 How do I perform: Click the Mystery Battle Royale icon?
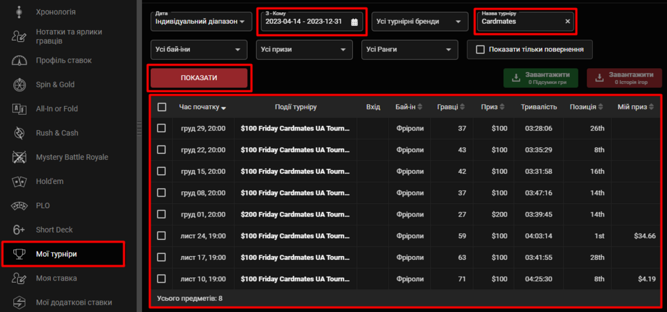point(19,157)
